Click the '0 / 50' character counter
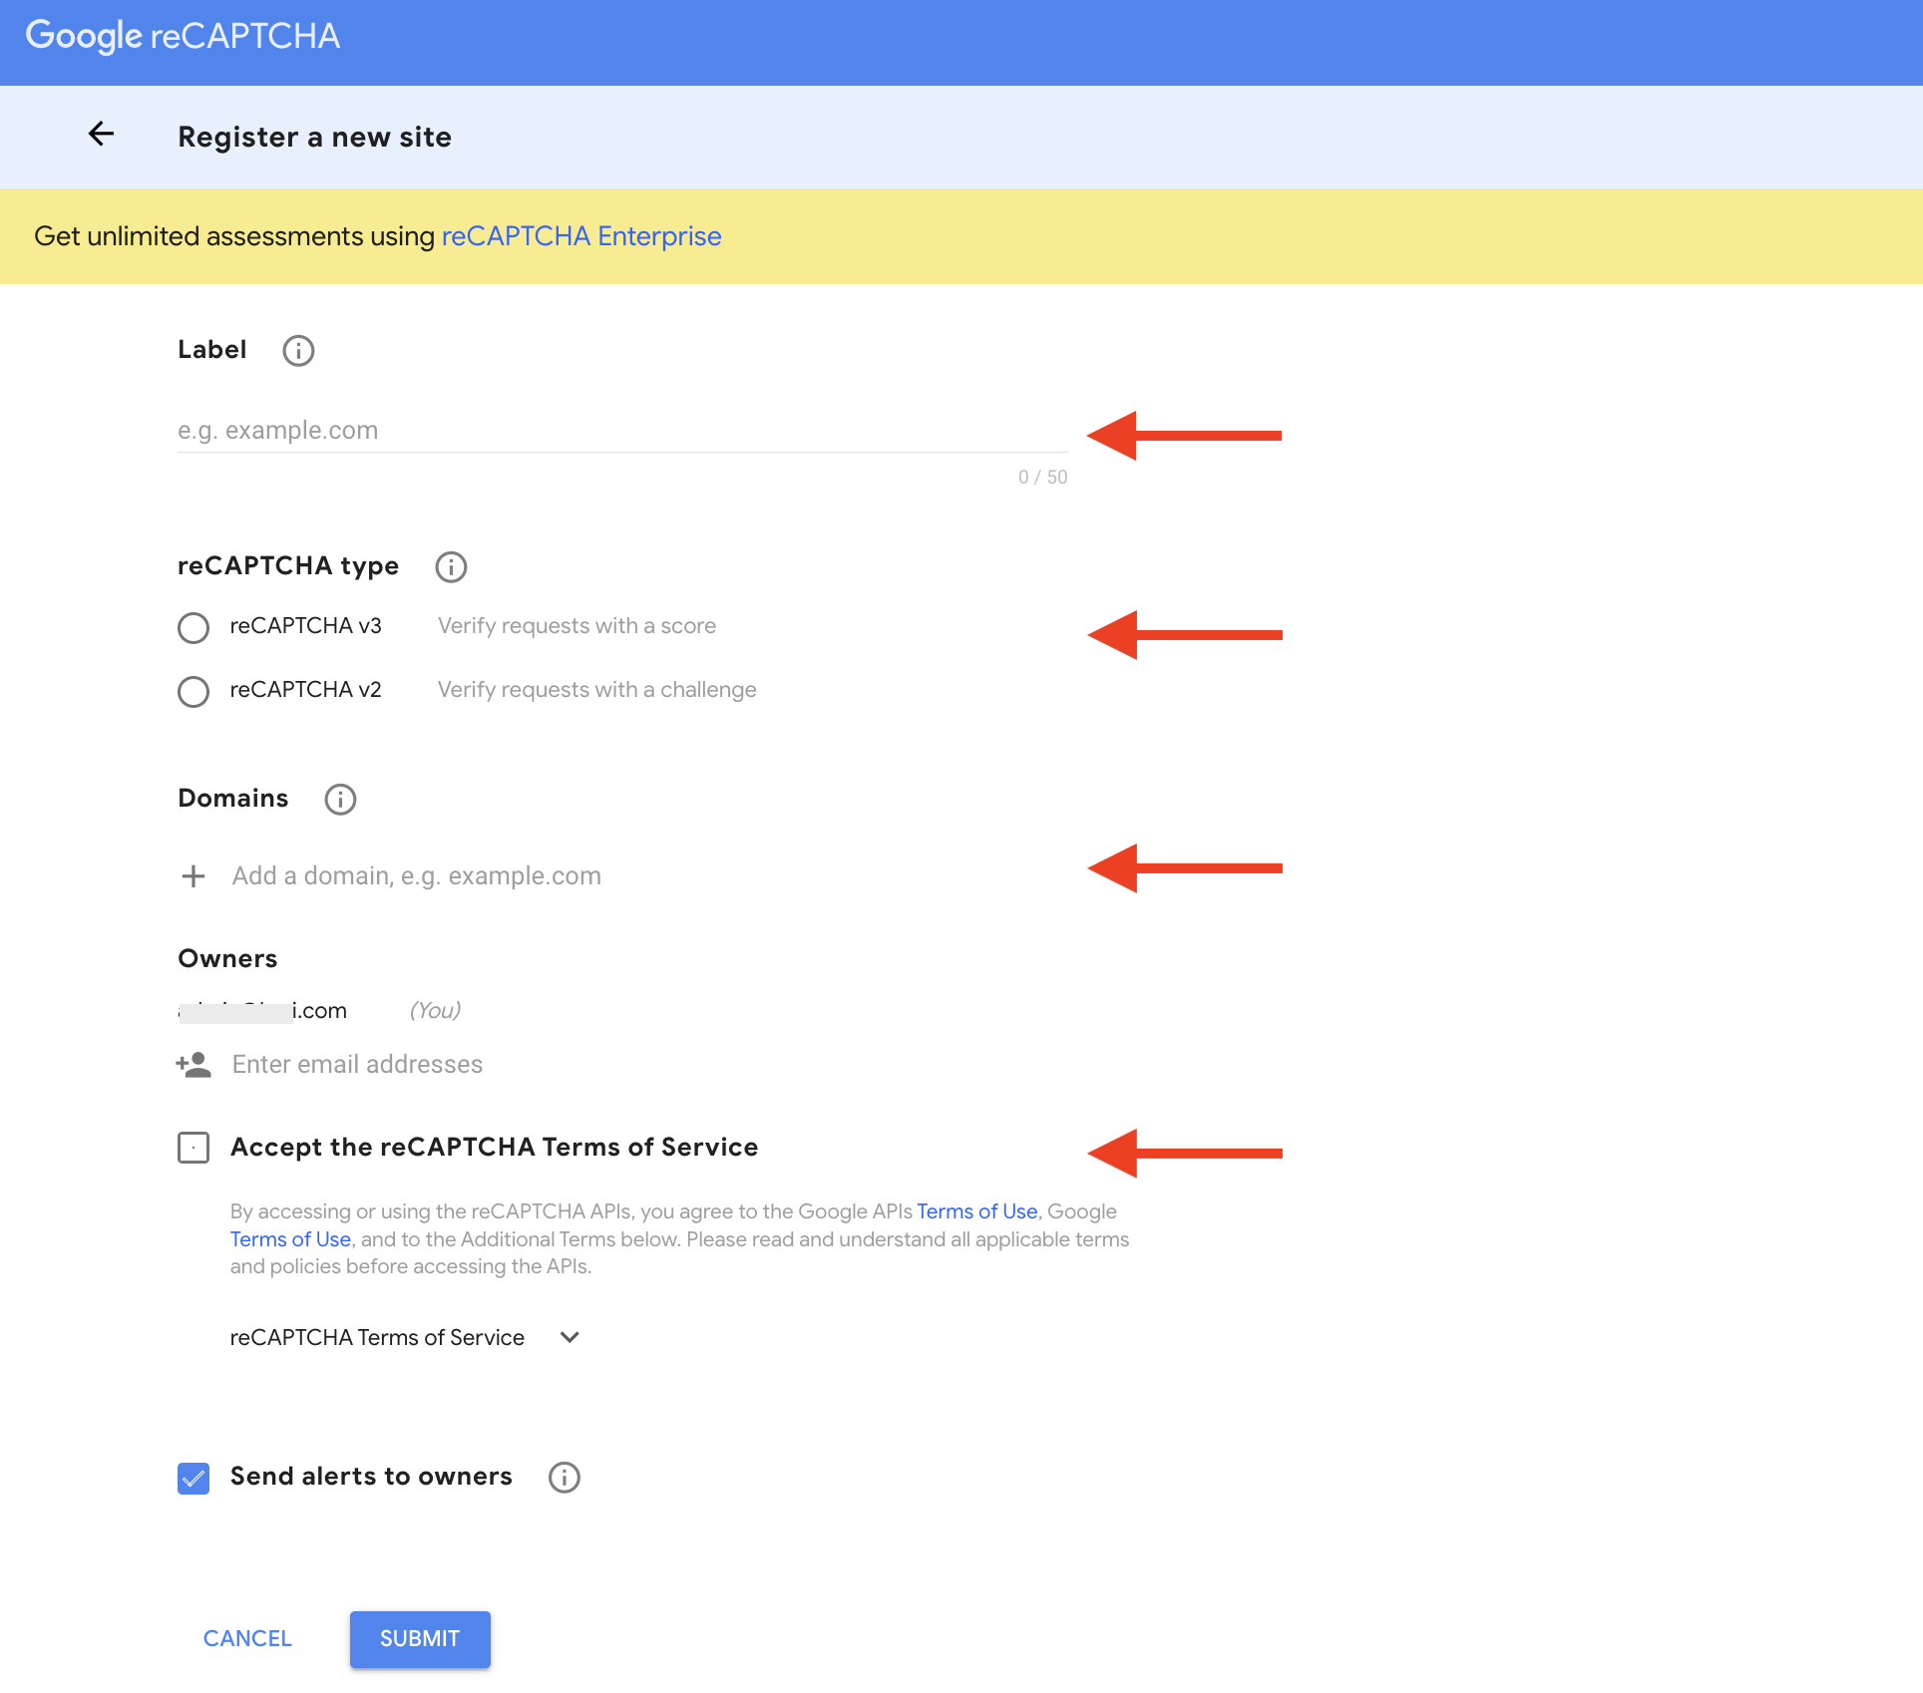This screenshot has width=1923, height=1693. coord(1042,478)
